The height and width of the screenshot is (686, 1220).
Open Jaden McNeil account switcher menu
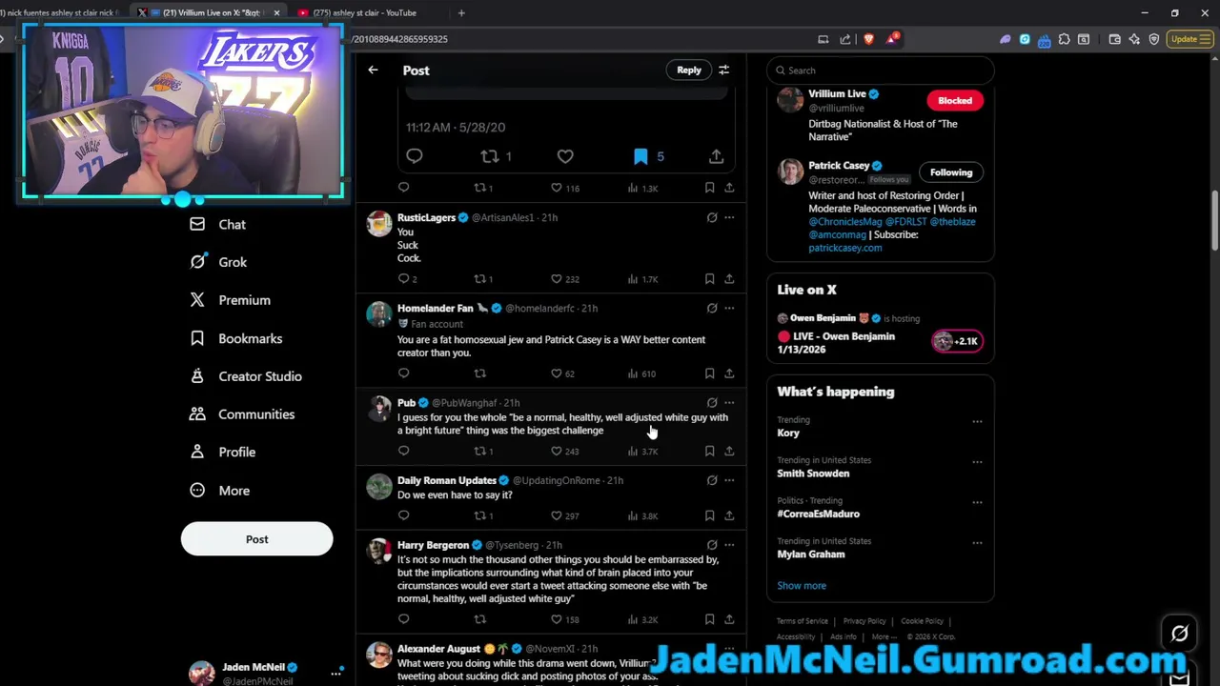(x=335, y=673)
